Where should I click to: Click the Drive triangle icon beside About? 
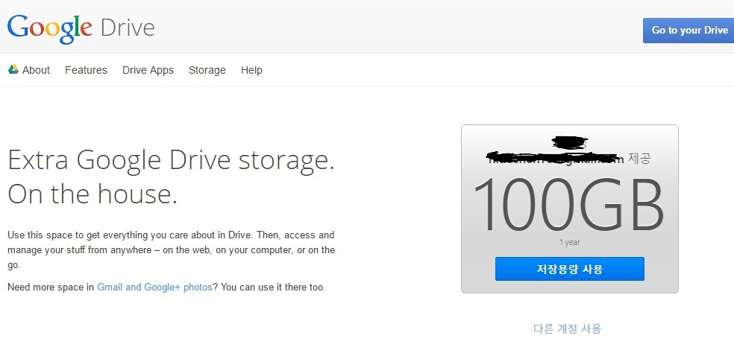pos(13,70)
